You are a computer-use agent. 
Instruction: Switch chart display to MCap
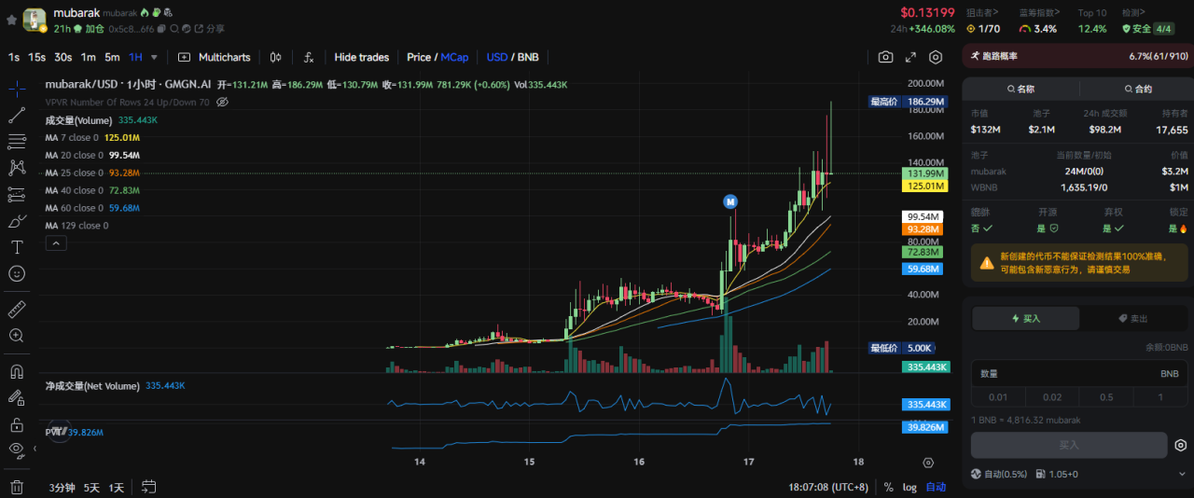(454, 57)
